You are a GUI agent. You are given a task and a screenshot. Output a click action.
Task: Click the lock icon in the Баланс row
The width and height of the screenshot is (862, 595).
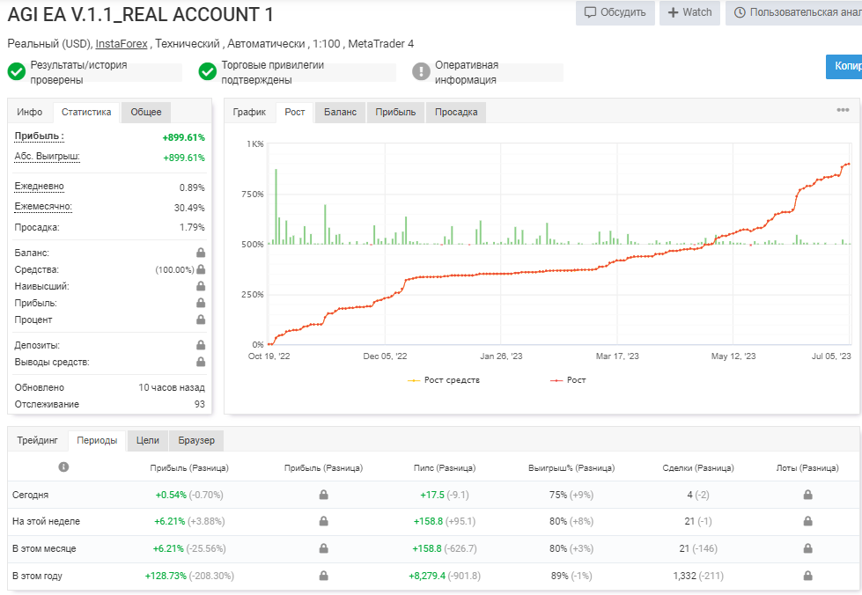coord(201,253)
